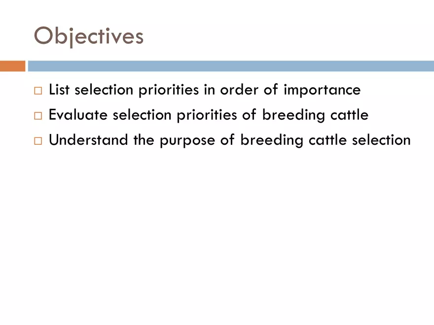Click the word "List" in first bullet

click(59, 90)
